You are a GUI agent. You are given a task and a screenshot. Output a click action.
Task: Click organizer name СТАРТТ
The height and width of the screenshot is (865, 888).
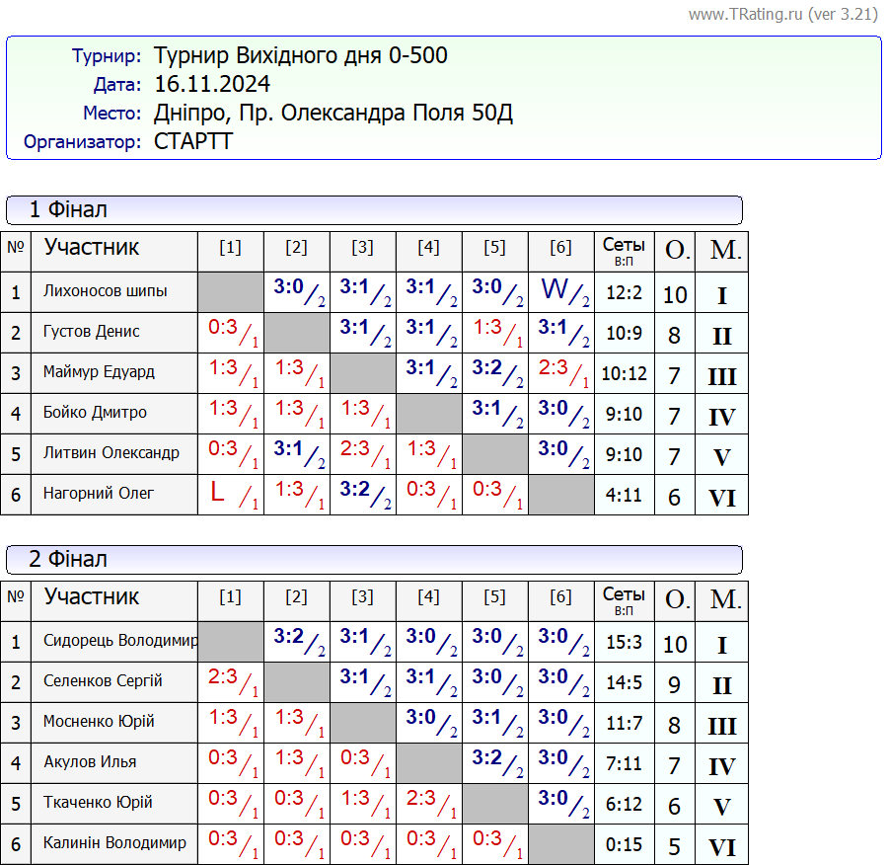click(193, 141)
